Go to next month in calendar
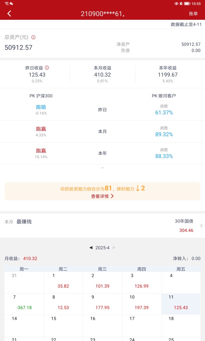This screenshot has width=205, height=341. pyautogui.click(x=114, y=248)
